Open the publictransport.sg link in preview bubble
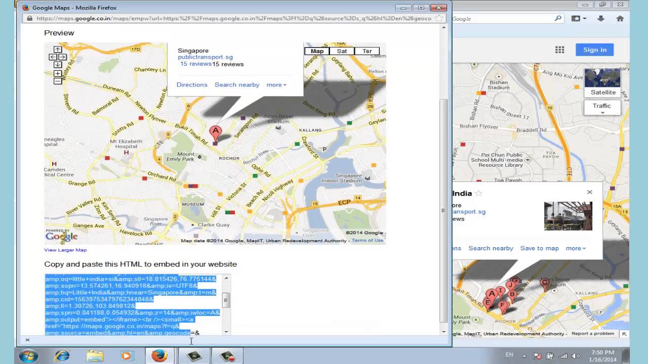The image size is (648, 364). pos(205,57)
